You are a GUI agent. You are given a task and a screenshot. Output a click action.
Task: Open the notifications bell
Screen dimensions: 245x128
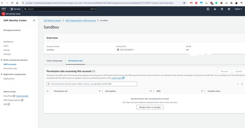[x=215, y=9]
